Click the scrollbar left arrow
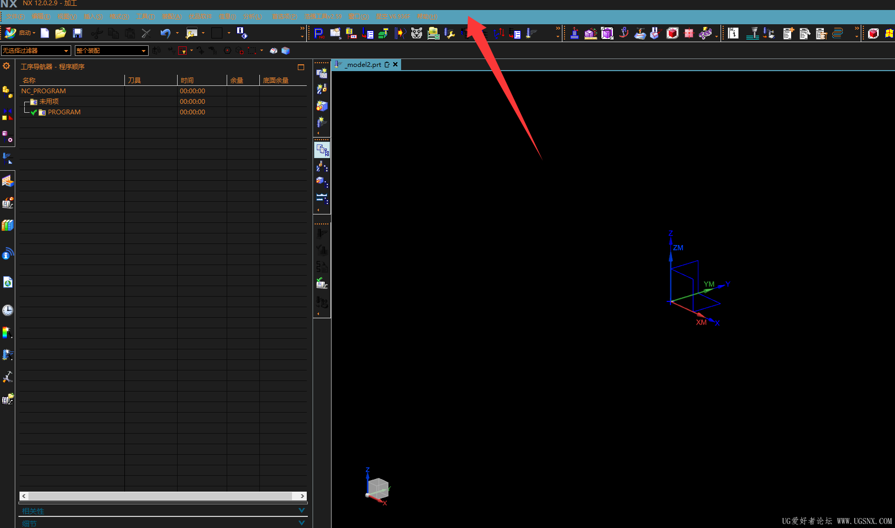Viewport: 895px width, 528px height. click(24, 496)
